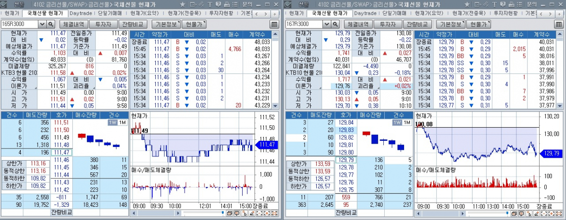Screen dimensions: 566x220
Task: Click 문의 in the left window title bar
Action: (x=247, y=5)
